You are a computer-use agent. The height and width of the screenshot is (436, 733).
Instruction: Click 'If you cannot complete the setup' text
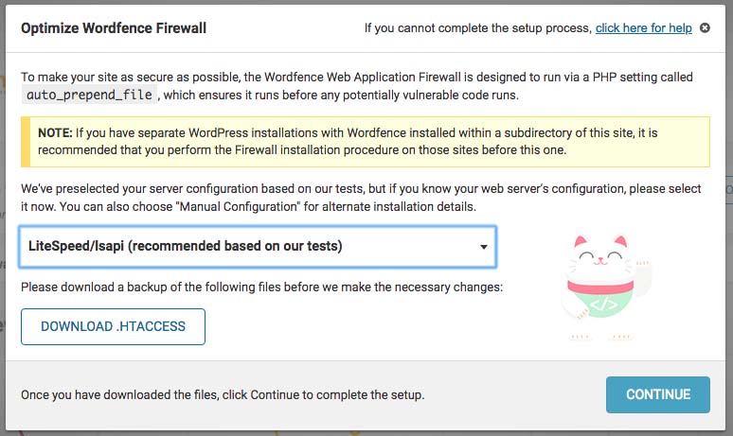[x=478, y=28]
